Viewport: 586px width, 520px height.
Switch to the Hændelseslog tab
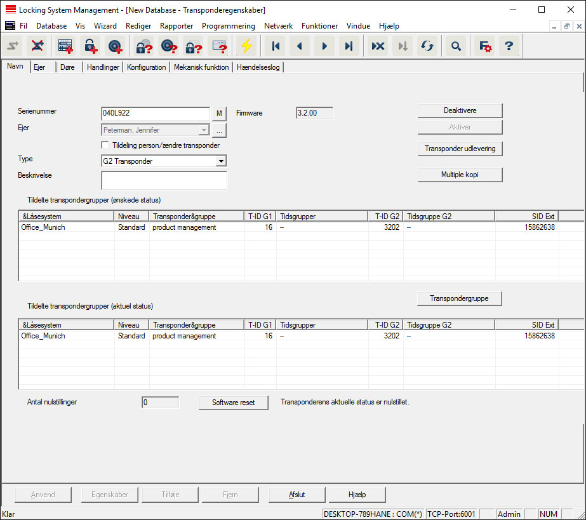click(258, 67)
